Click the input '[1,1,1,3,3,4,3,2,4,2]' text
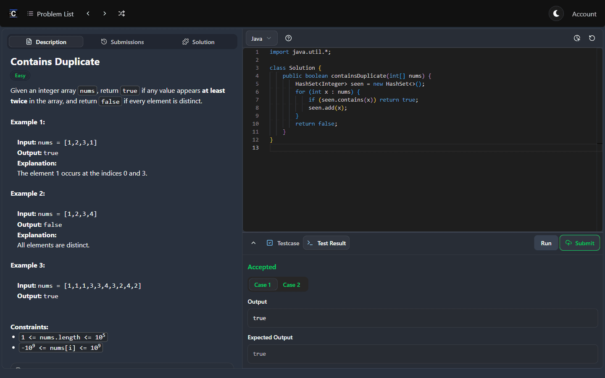605x378 pixels. coord(103,286)
